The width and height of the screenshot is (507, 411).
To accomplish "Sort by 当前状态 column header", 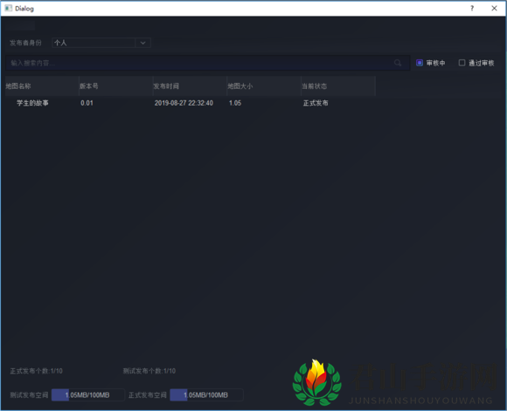I will [338, 86].
